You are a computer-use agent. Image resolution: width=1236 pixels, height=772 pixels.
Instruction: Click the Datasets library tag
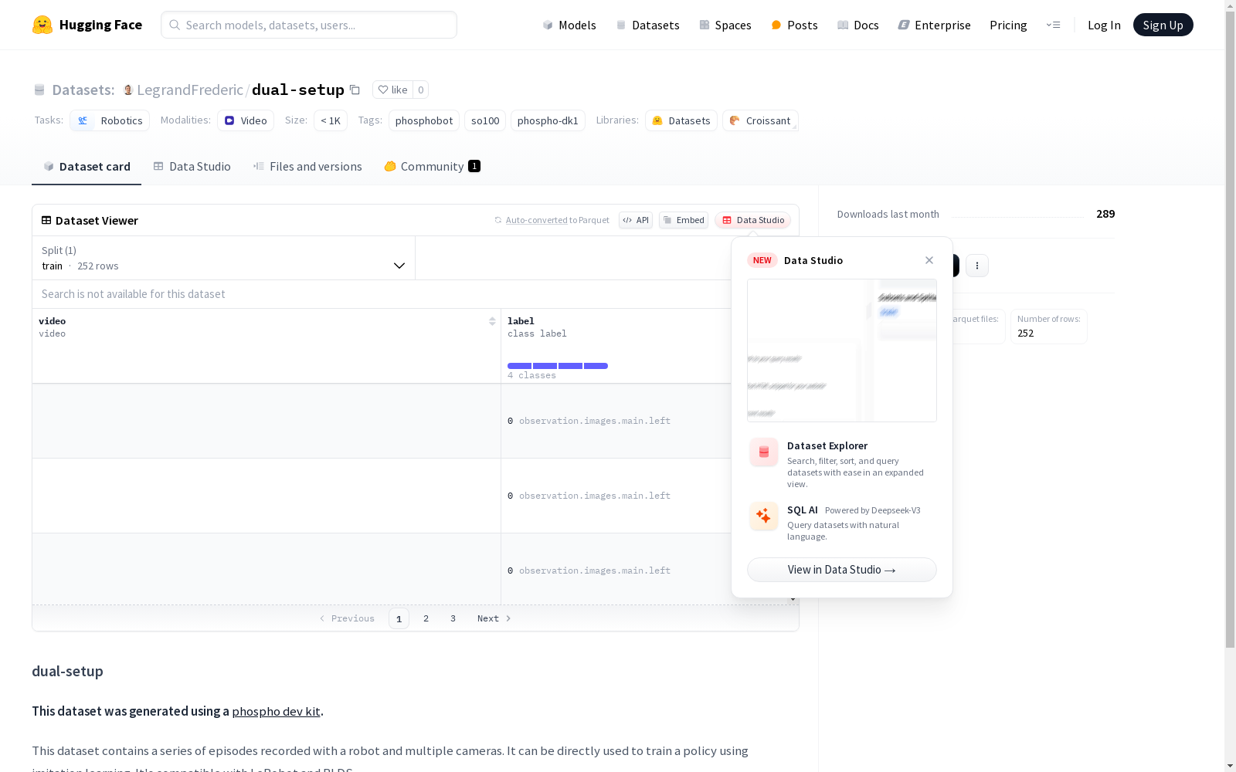(x=681, y=120)
